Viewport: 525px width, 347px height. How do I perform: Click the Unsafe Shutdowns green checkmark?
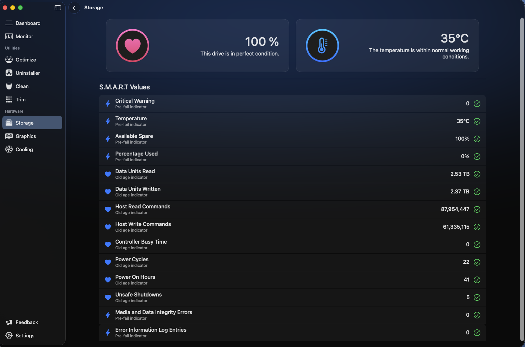pos(477,297)
